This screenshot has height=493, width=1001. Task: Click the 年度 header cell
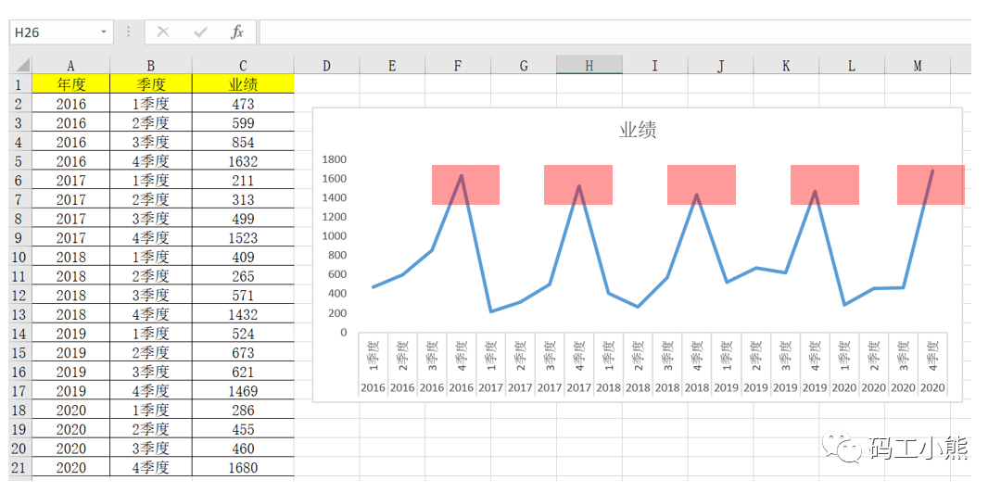pyautogui.click(x=70, y=84)
